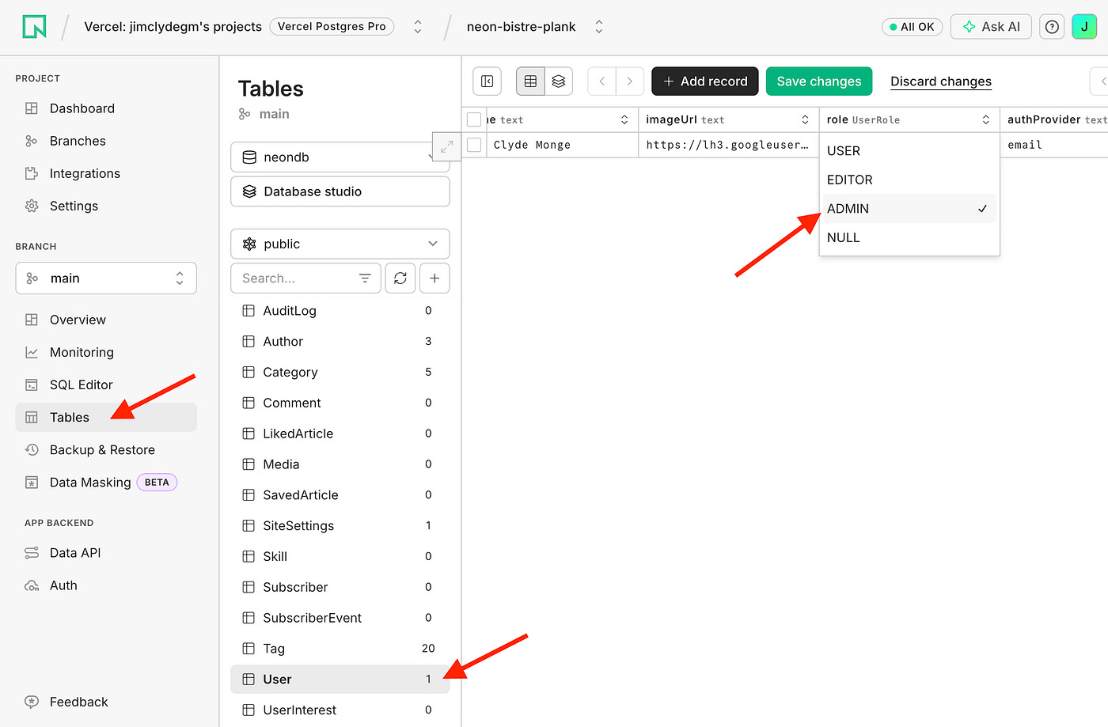
Task: Open Dashboard in the project menu
Action: tap(106, 108)
